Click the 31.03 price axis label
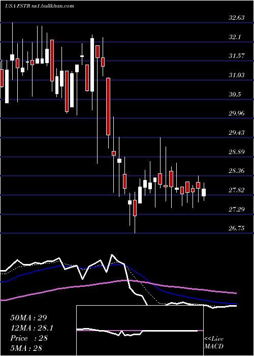Image resolution: width=254 pixels, height=356 pixels. click(237, 75)
